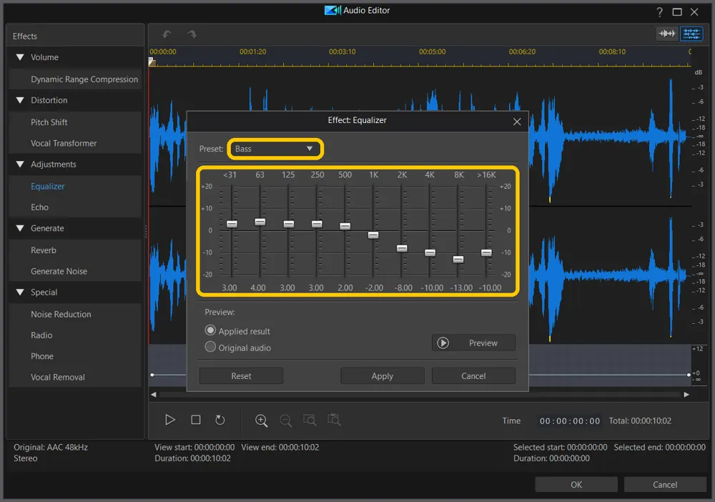Click the Reset button
Screen dimensions: 715x502
click(x=241, y=375)
